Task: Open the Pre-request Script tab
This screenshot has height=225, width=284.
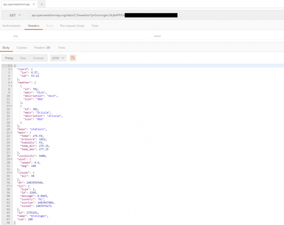Action: (x=72, y=25)
